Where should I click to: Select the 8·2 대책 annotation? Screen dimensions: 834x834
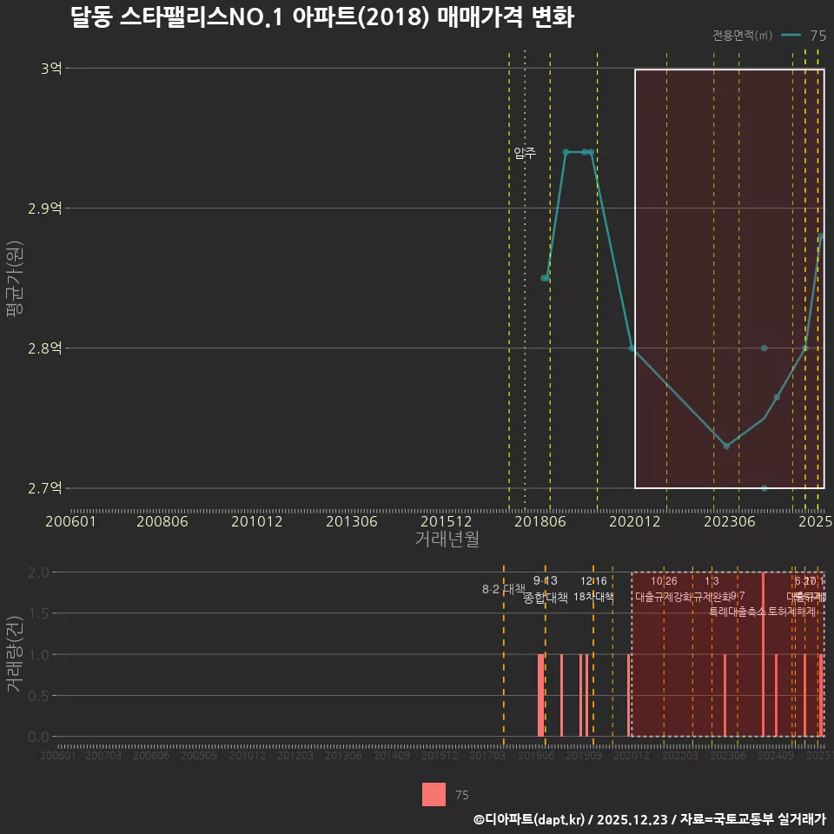coord(502,589)
